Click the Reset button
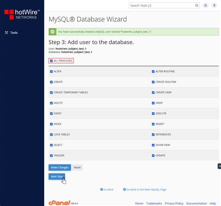 tap(77, 167)
